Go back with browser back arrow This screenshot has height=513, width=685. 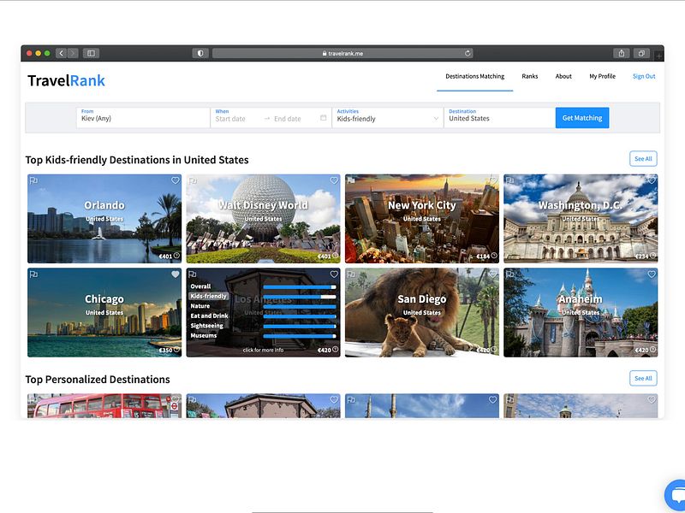[x=61, y=53]
